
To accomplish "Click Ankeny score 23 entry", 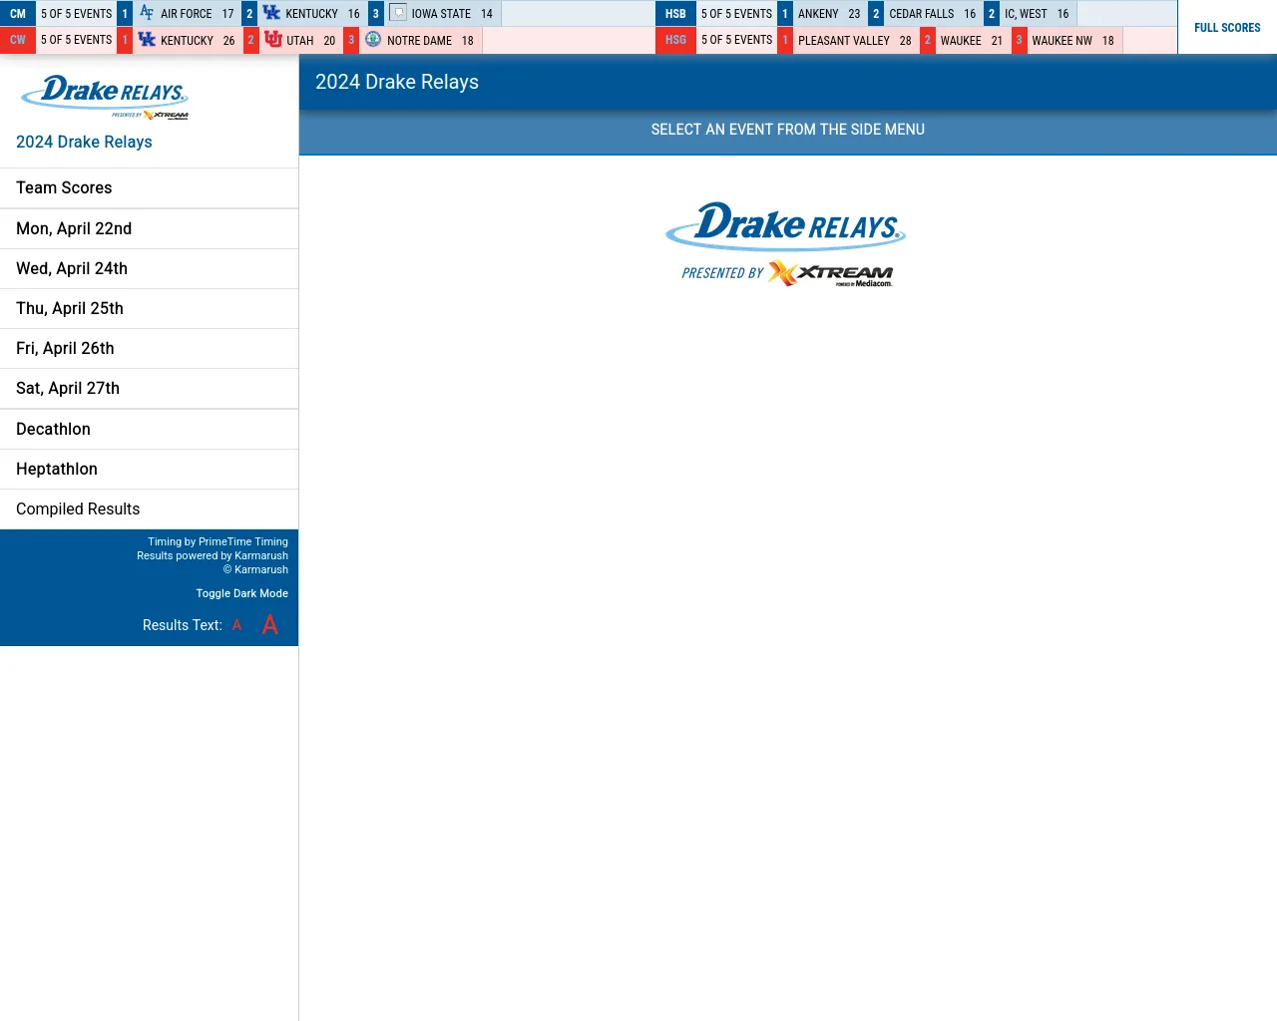I will point(830,13).
